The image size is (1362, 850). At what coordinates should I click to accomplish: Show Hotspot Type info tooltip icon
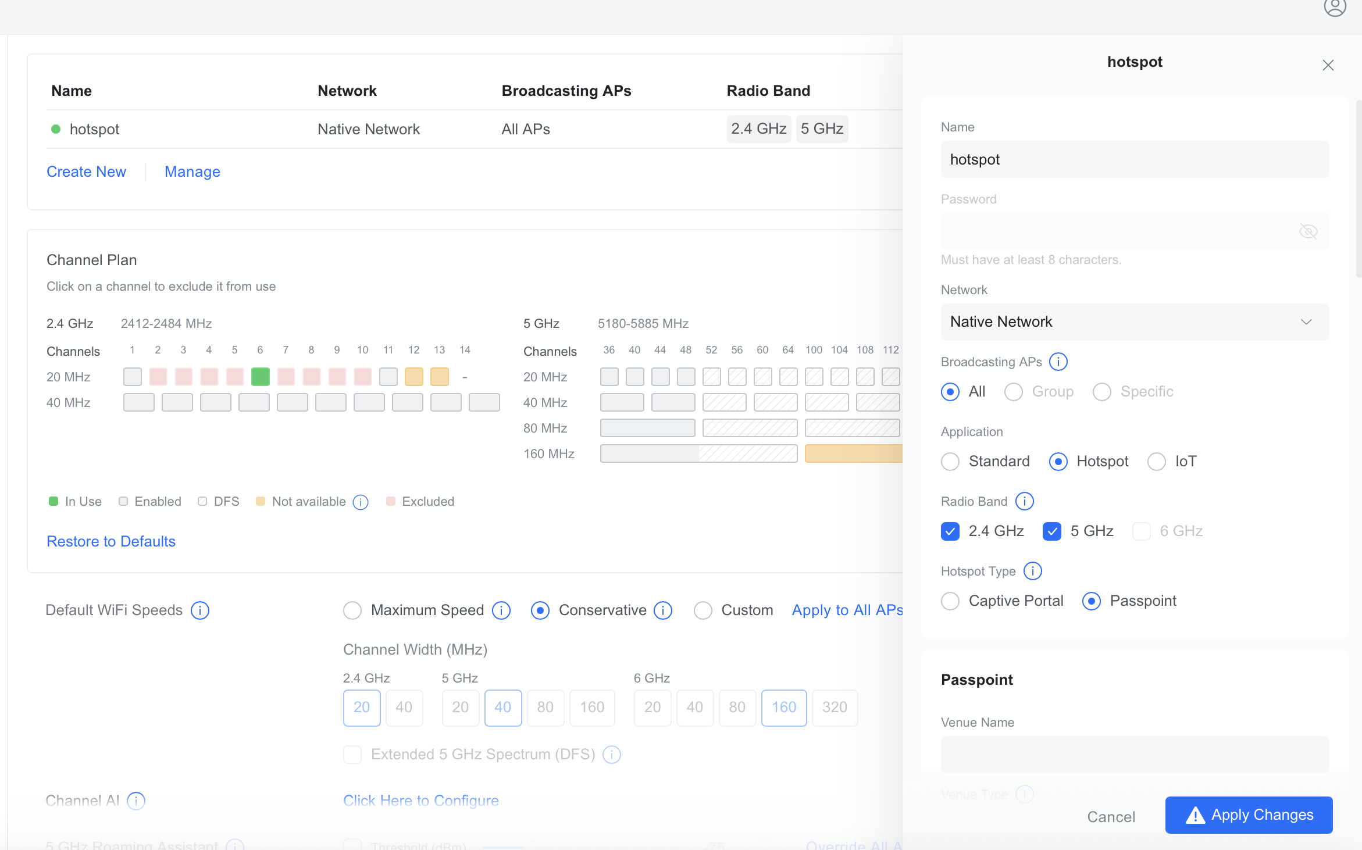point(1032,571)
